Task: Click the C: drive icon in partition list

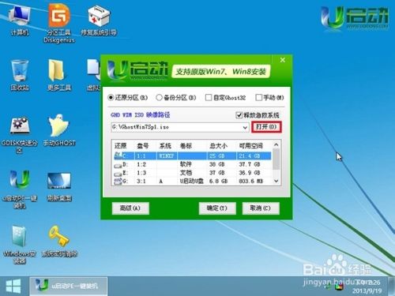Action: [118, 155]
